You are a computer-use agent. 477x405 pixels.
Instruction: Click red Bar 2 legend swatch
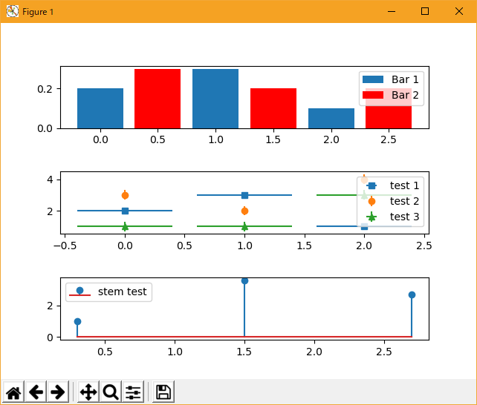(x=373, y=95)
